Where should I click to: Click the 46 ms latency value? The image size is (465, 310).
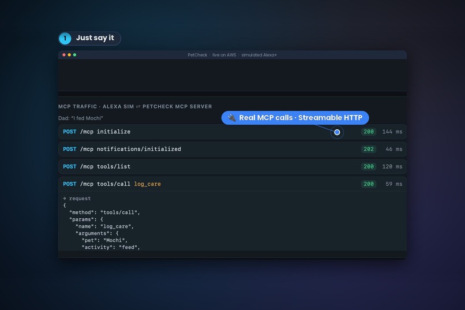point(394,149)
